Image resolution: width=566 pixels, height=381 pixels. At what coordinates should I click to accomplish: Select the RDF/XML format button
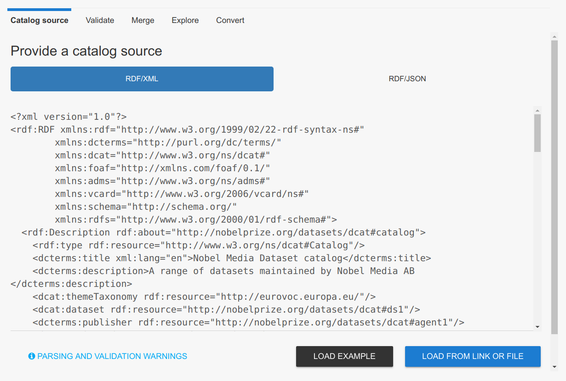[142, 79]
